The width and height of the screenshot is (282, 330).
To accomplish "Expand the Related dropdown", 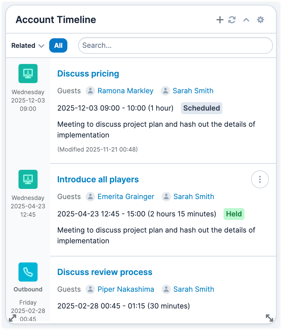I will [28, 45].
